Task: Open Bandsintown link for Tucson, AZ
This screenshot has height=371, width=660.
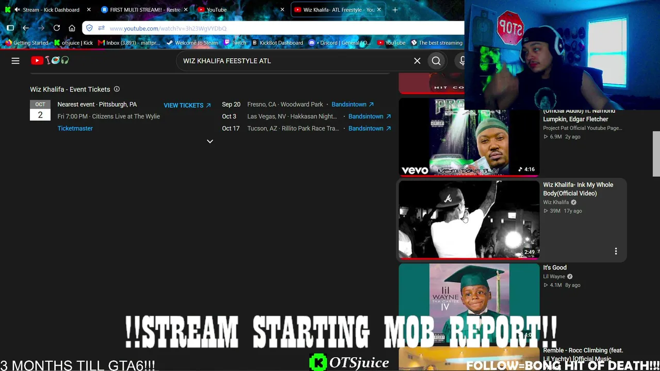Action: pos(370,128)
